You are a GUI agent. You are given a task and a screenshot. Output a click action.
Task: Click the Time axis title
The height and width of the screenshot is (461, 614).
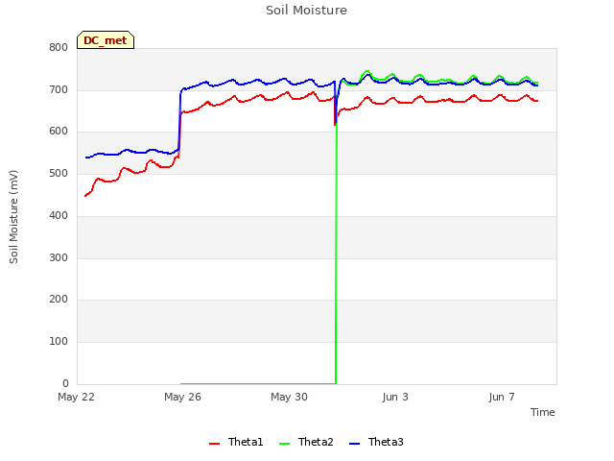pos(543,412)
